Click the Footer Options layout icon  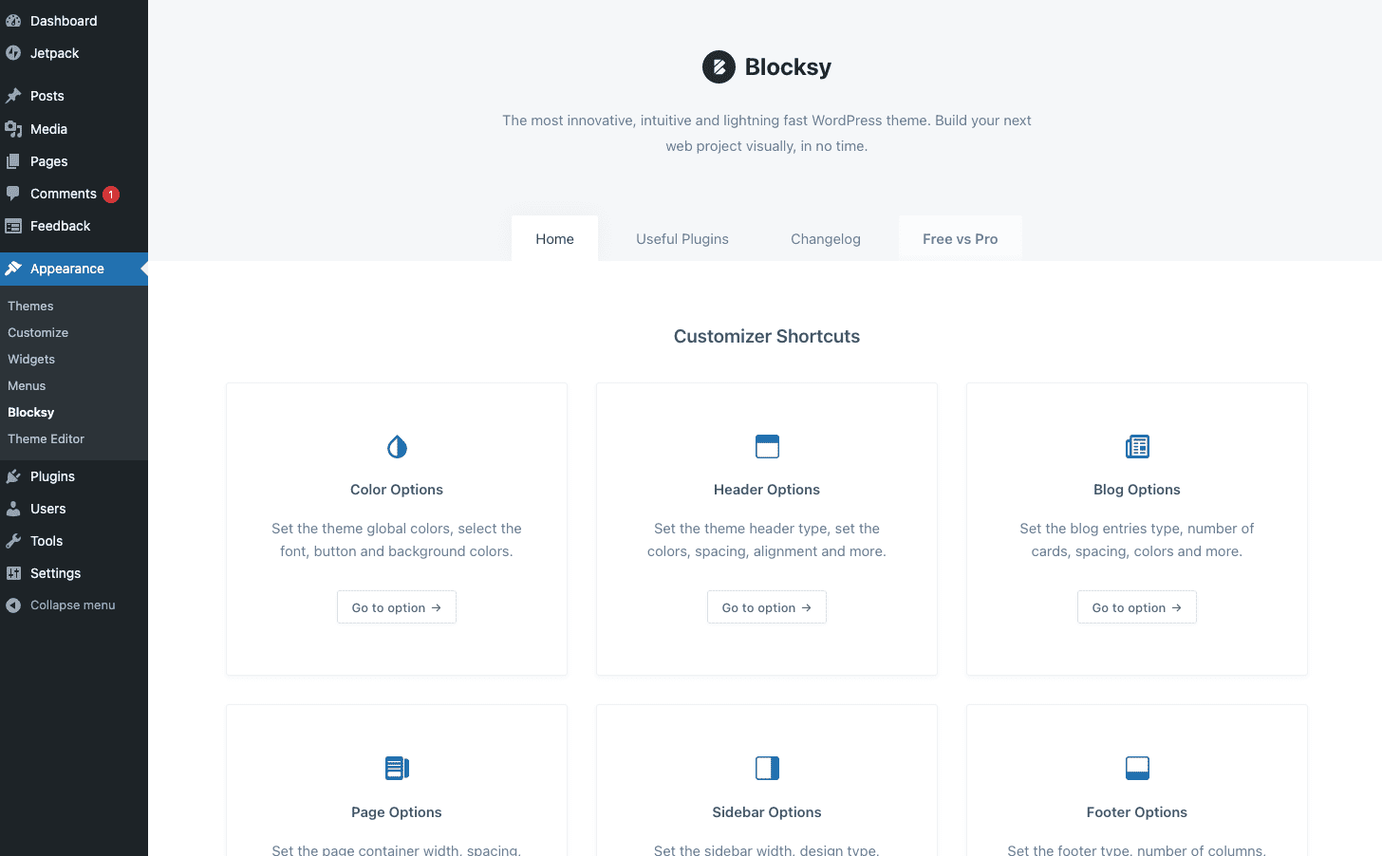(1137, 768)
